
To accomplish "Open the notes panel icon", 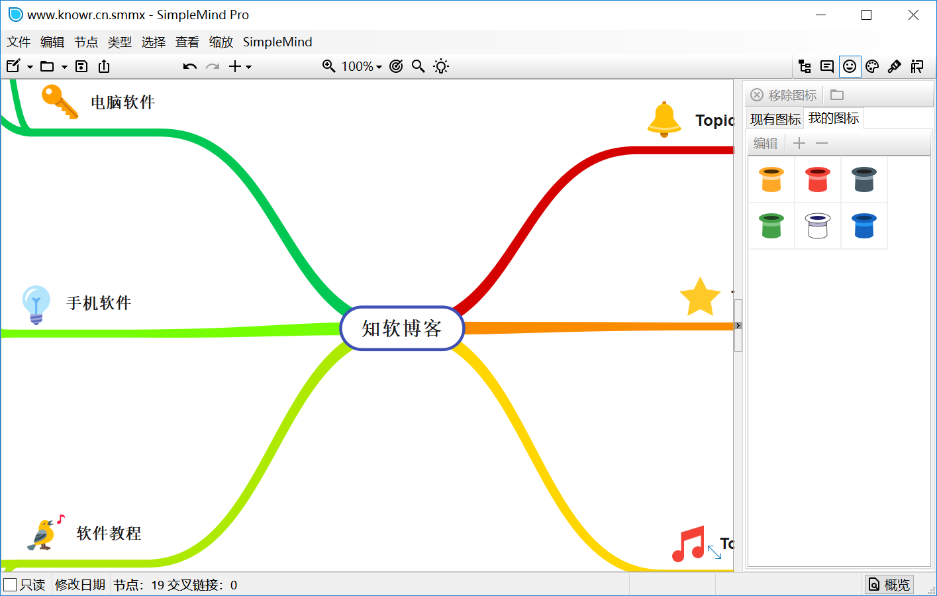I will pos(827,66).
